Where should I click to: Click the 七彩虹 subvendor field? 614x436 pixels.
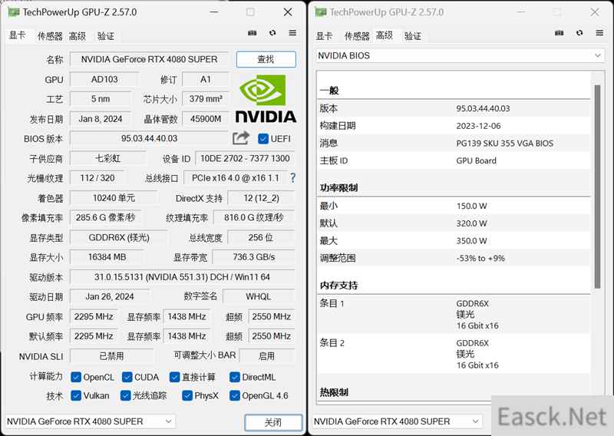[x=107, y=158]
